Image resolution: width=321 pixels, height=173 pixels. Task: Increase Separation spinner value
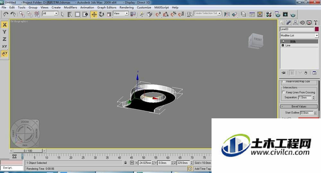point(313,96)
